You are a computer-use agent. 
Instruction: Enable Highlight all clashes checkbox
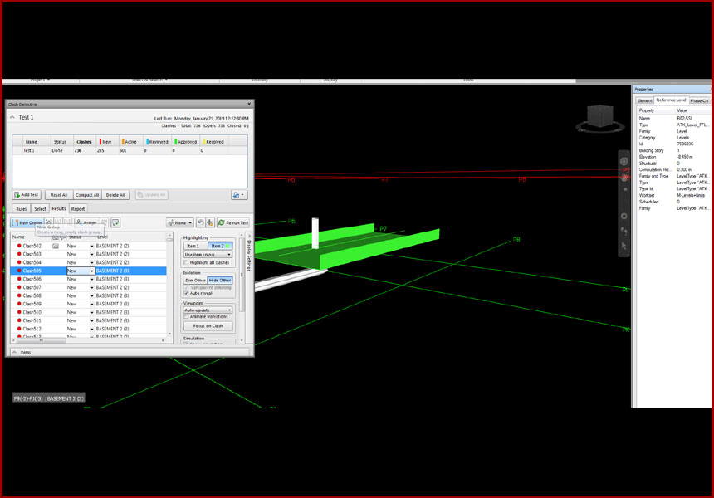tap(186, 262)
